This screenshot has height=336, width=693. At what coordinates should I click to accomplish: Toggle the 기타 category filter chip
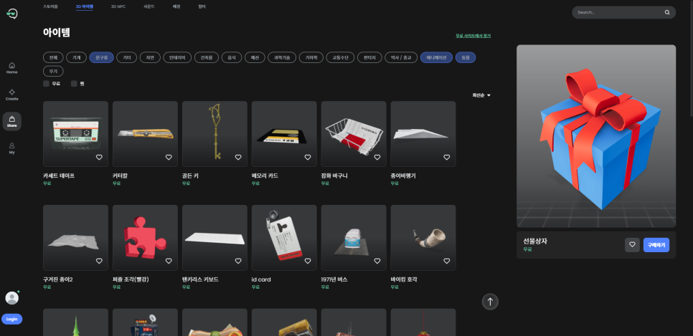tap(127, 57)
